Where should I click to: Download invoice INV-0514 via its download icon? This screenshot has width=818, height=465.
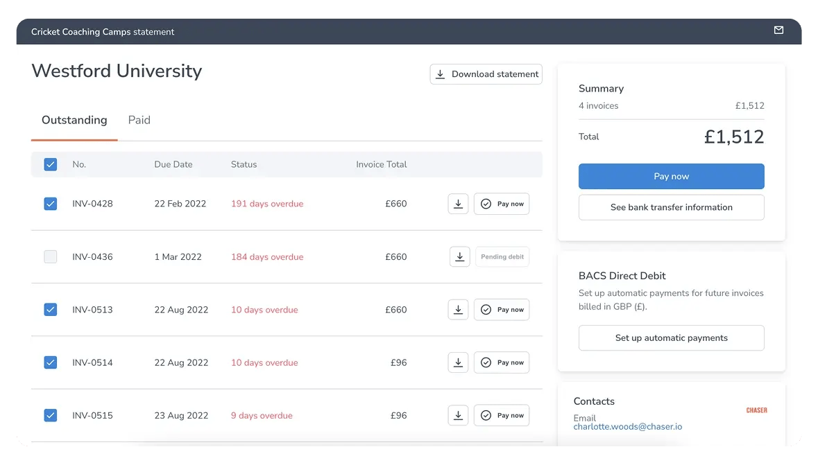coord(458,362)
